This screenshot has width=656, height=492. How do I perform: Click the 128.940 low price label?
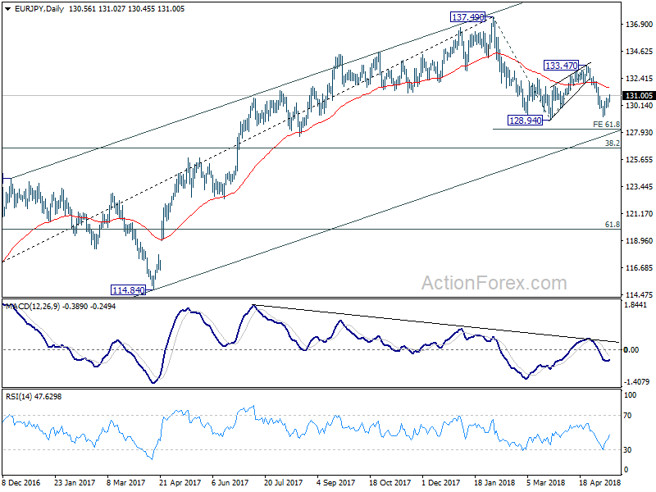[x=525, y=121]
